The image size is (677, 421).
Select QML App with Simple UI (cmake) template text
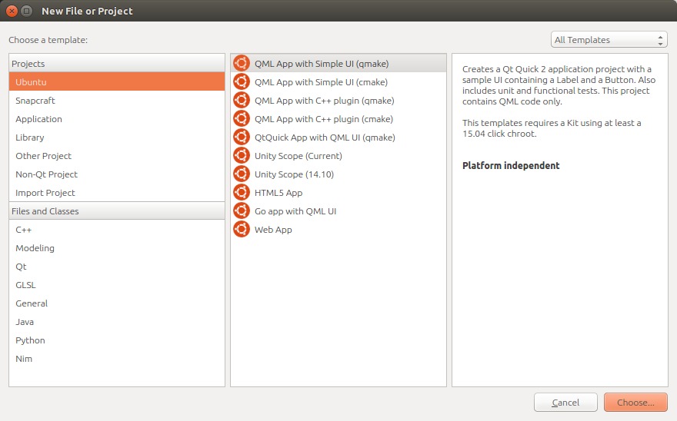322,82
